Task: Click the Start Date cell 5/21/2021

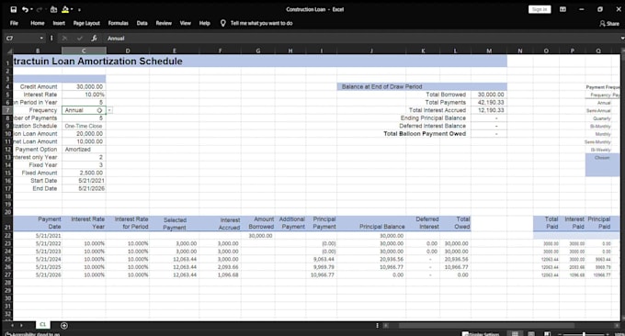Action: coord(84,181)
